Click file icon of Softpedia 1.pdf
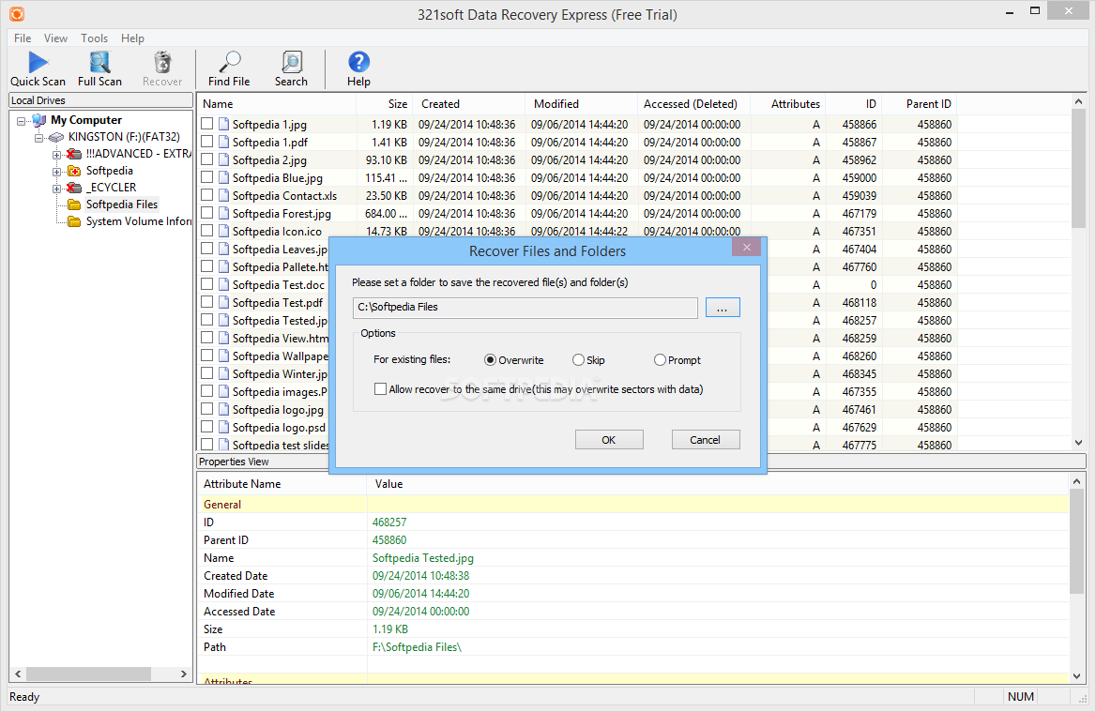The image size is (1096, 712). (x=223, y=142)
